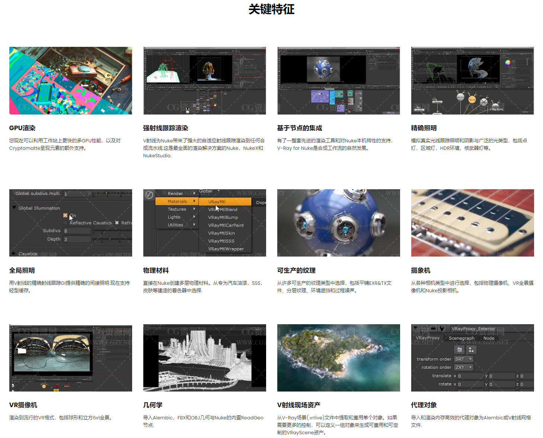Open the GPU渲染 feature thumbnail image

tap(71, 81)
